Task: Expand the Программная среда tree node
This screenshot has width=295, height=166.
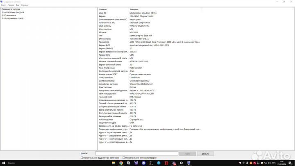Action: [2, 18]
